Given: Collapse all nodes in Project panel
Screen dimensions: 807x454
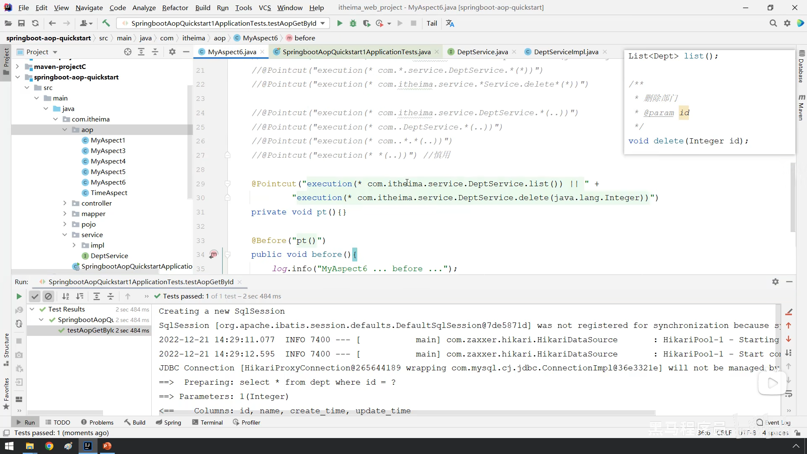Looking at the screenshot, I should (x=155, y=52).
